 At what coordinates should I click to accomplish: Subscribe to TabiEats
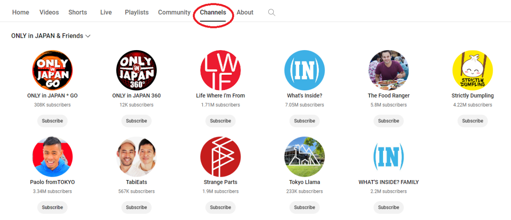(136, 208)
